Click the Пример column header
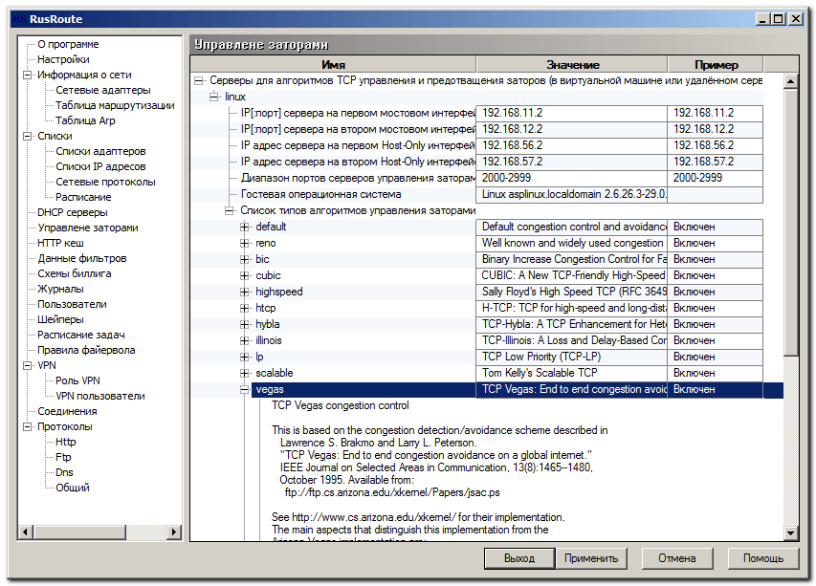816x586 pixels. click(x=717, y=65)
